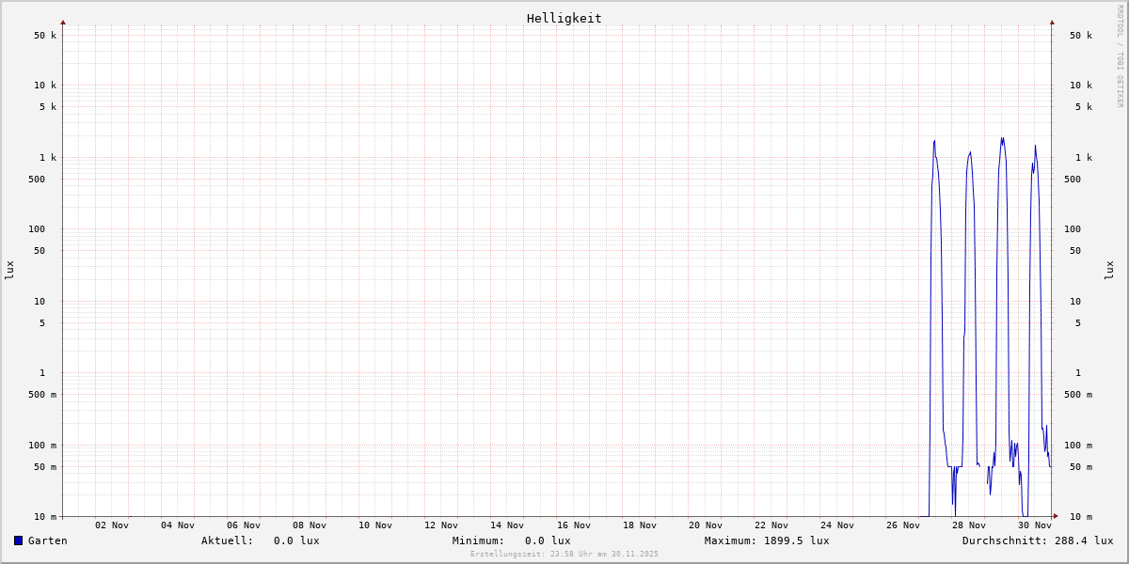Screen dimensions: 1129x564
Task: Click the 28 Nov date label
Action: coord(969,525)
